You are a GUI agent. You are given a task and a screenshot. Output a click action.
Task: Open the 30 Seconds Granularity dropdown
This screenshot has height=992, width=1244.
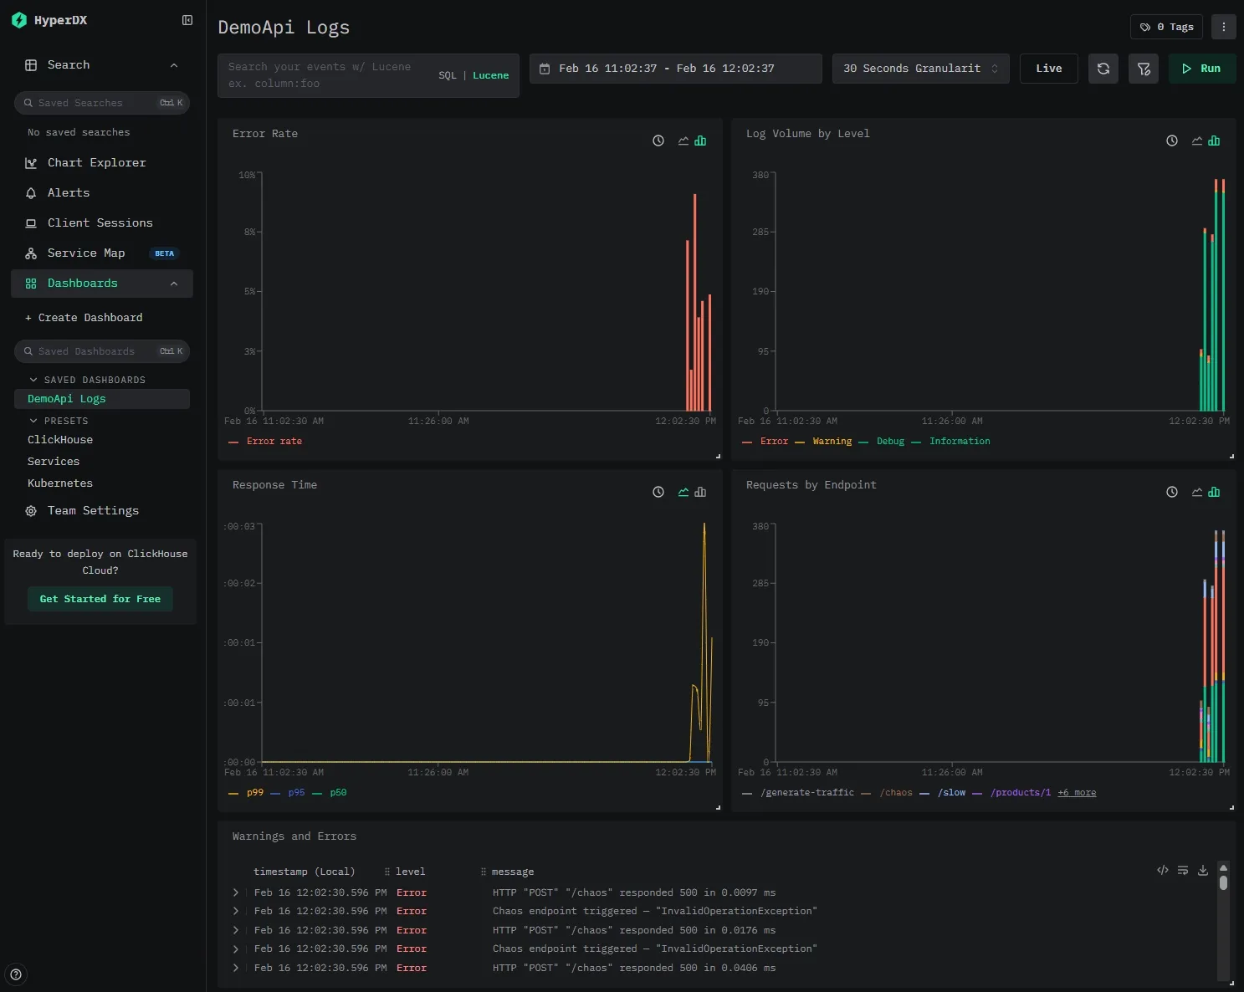click(920, 69)
